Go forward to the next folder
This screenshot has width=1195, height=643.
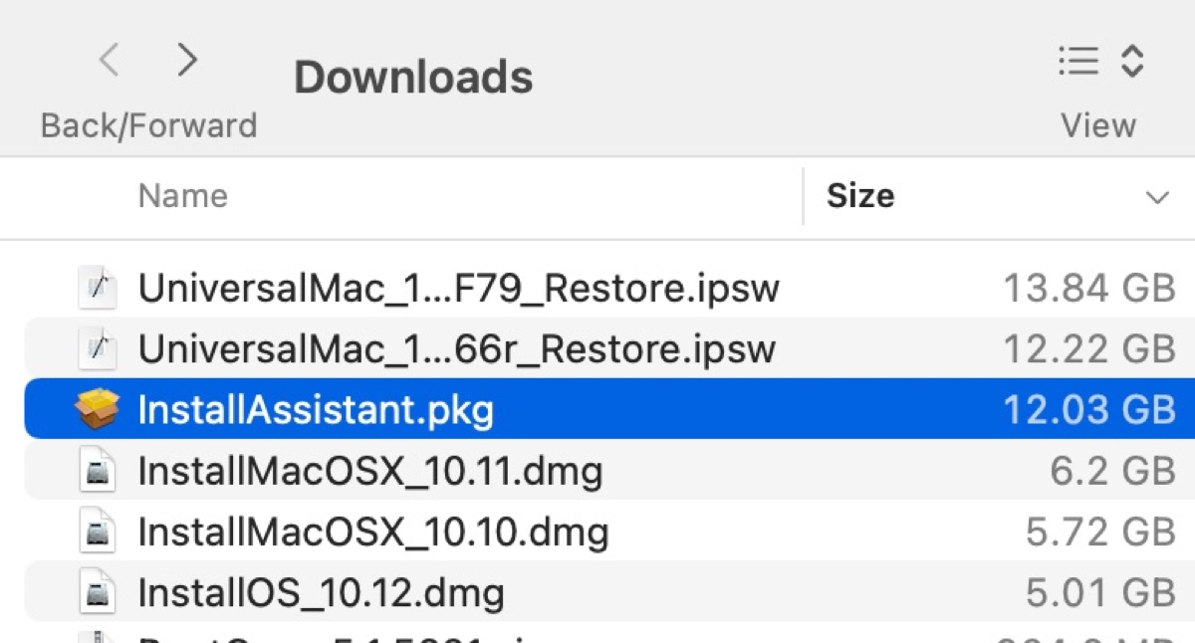[x=186, y=62]
